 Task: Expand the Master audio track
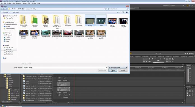63,98
